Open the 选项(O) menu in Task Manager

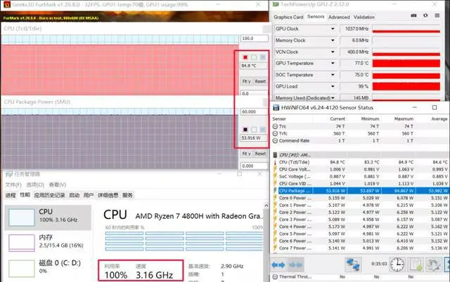(x=35, y=184)
